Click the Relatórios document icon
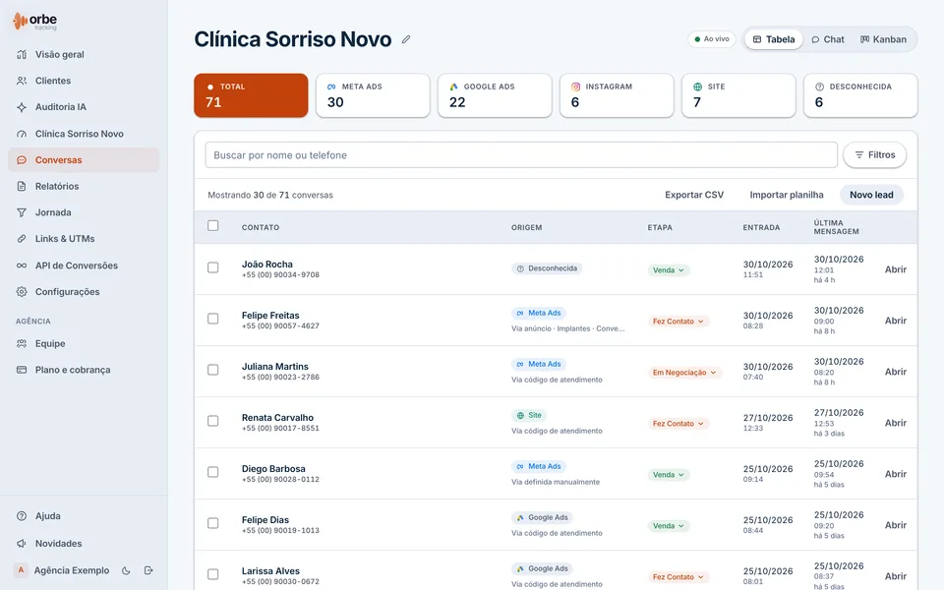This screenshot has height=590, width=944. coord(22,186)
